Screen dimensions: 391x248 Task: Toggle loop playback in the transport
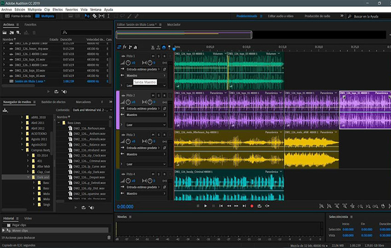259,206
